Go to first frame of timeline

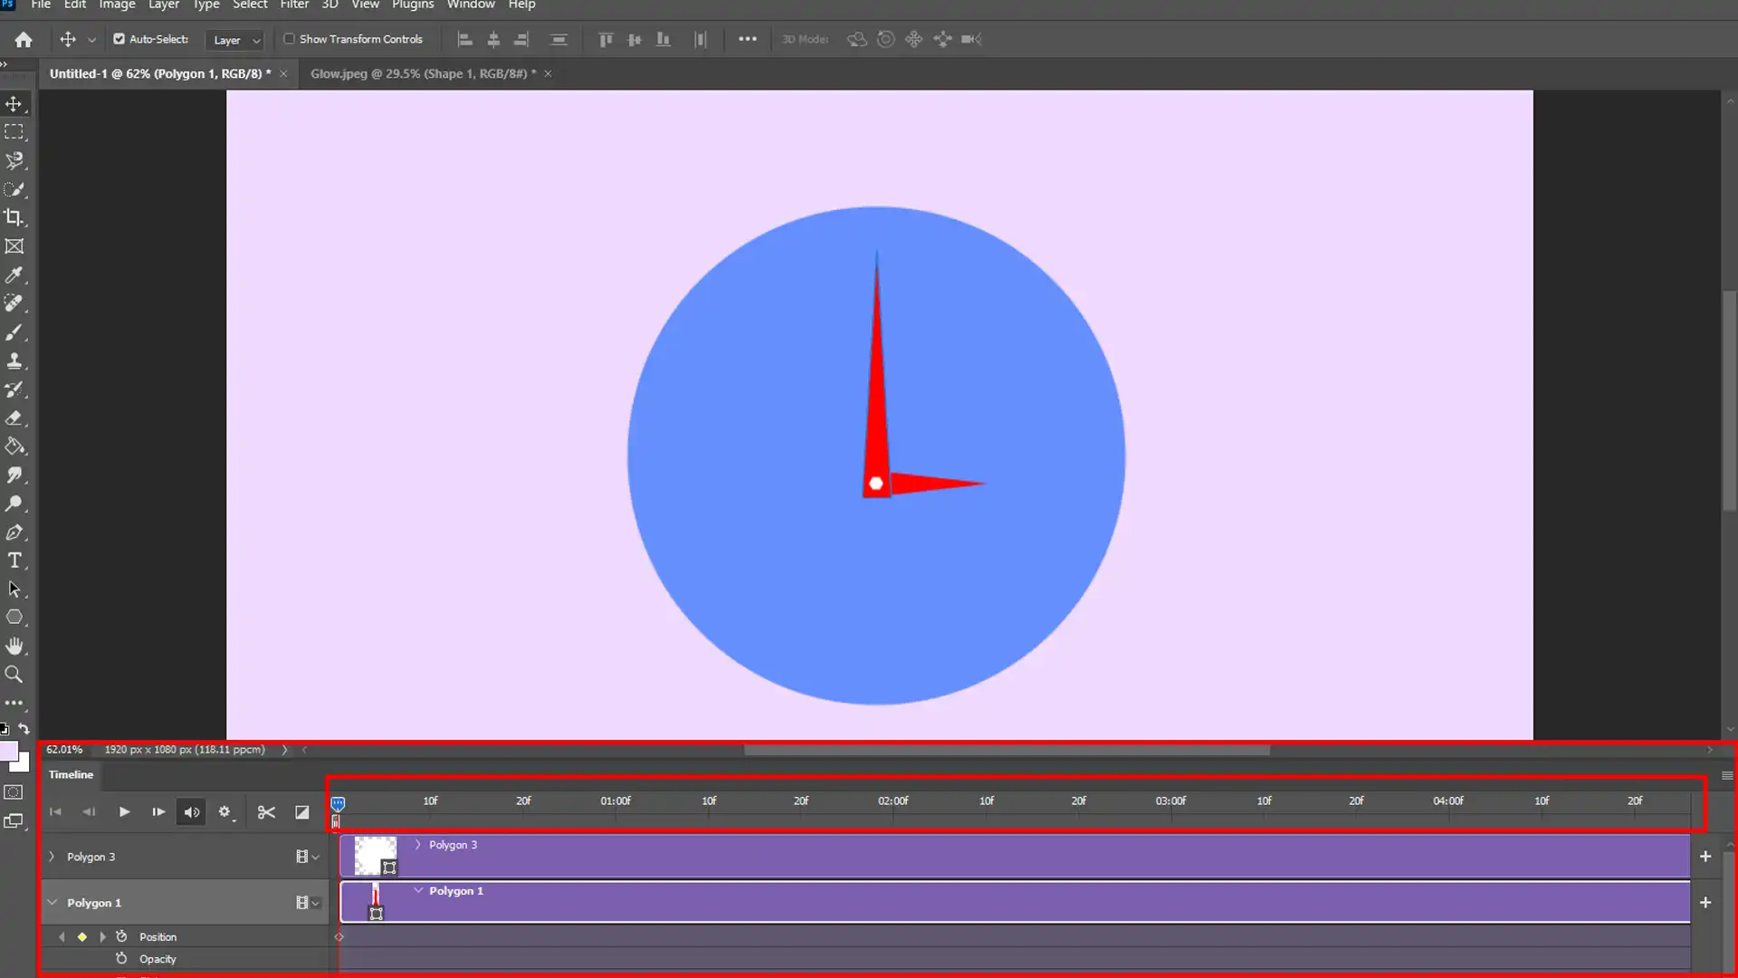[x=55, y=812]
